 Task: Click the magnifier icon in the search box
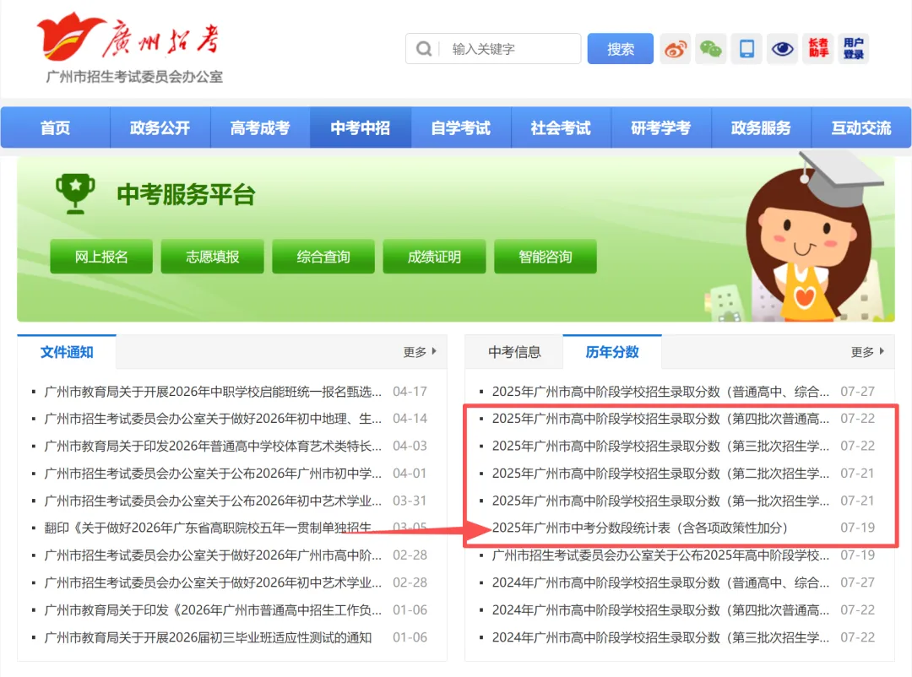423,49
